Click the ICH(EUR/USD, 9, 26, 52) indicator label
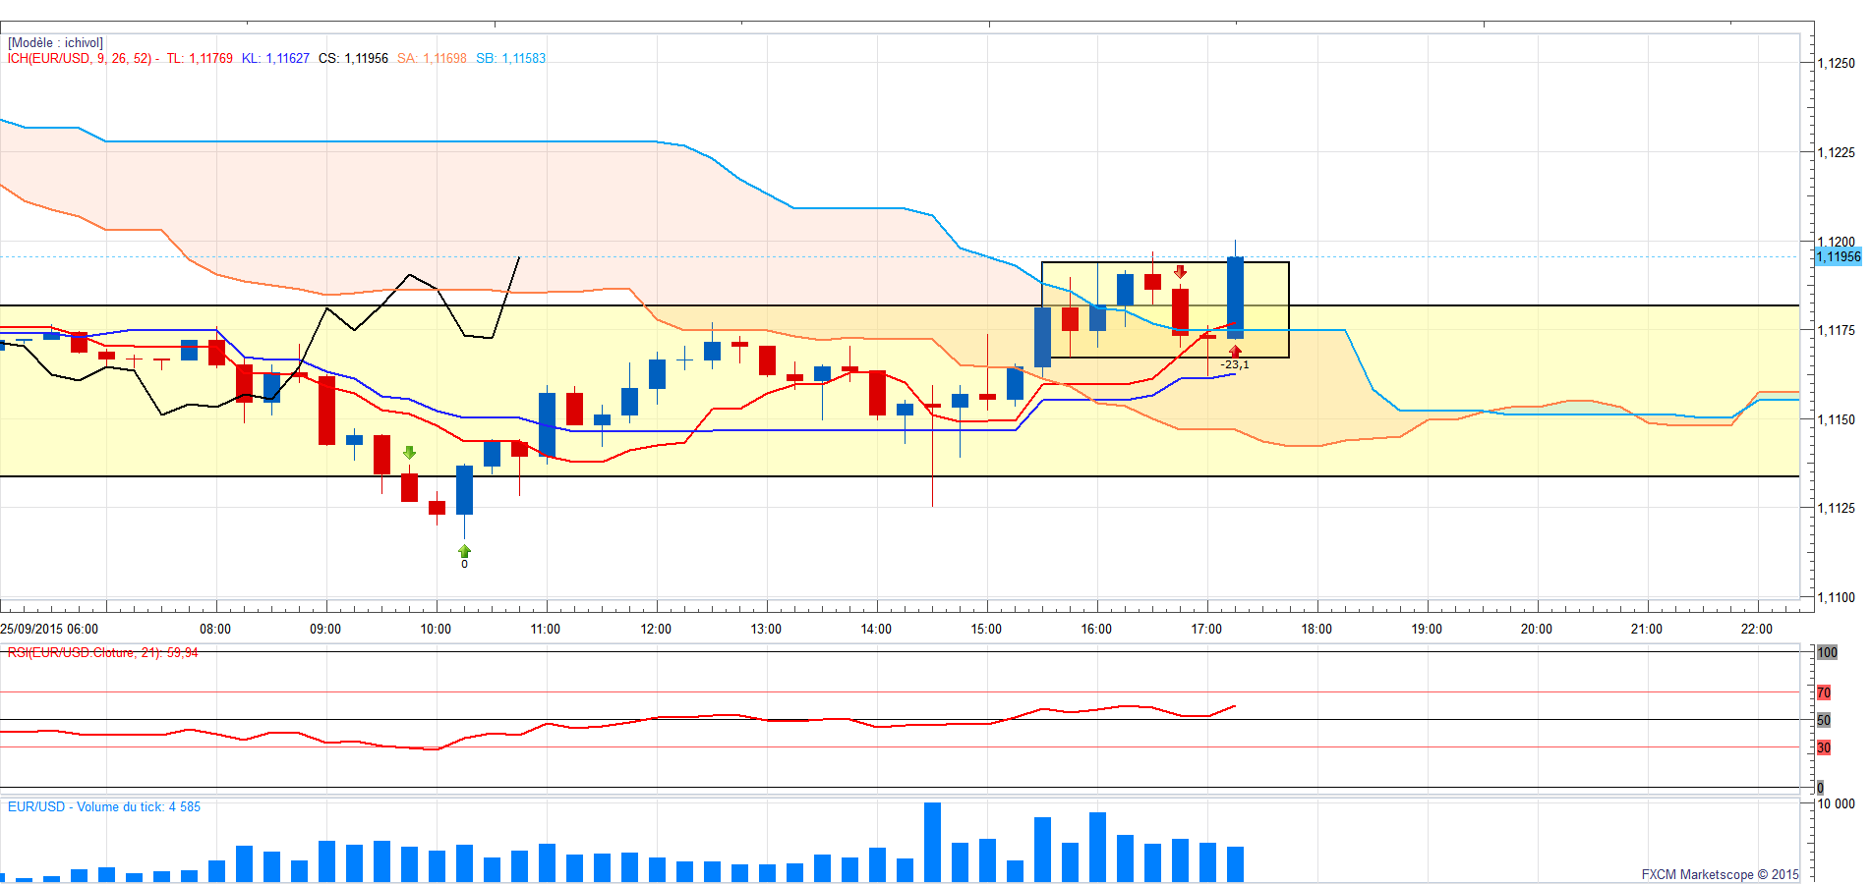This screenshot has height=884, width=1871. (81, 59)
